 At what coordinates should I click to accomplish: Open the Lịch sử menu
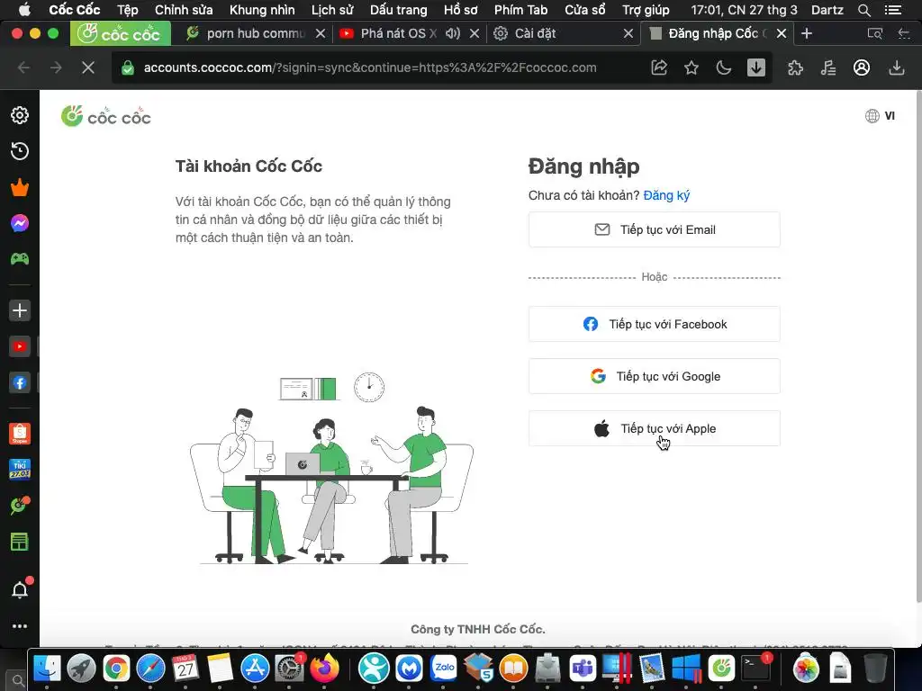[332, 10]
